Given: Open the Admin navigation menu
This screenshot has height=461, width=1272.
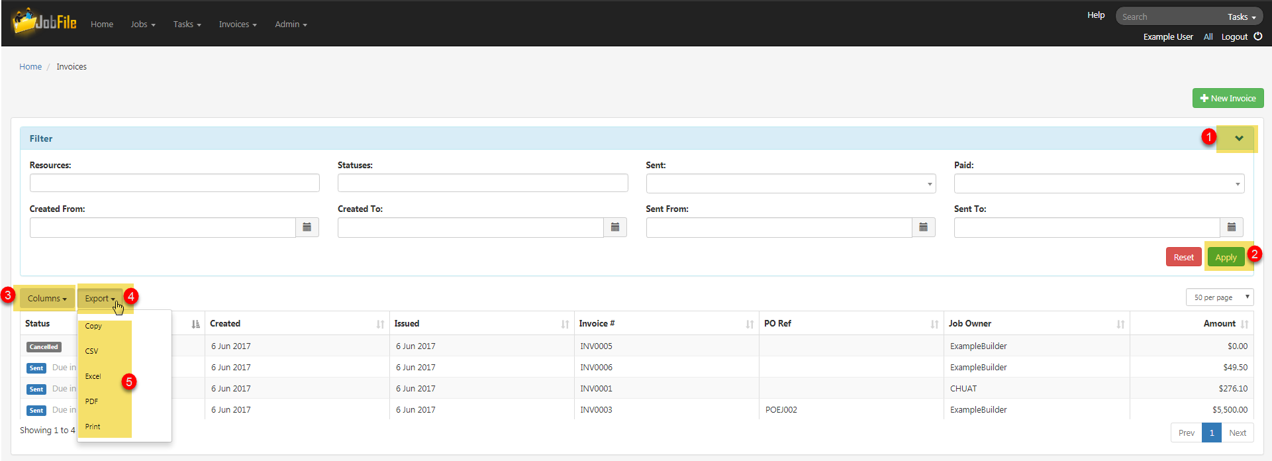Looking at the screenshot, I should point(291,24).
